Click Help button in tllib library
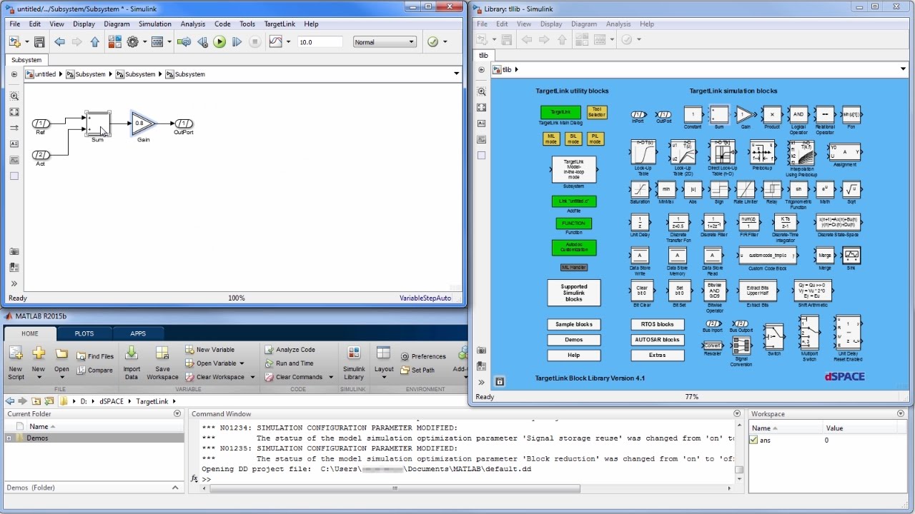Viewport: 915px width, 514px height. click(574, 355)
